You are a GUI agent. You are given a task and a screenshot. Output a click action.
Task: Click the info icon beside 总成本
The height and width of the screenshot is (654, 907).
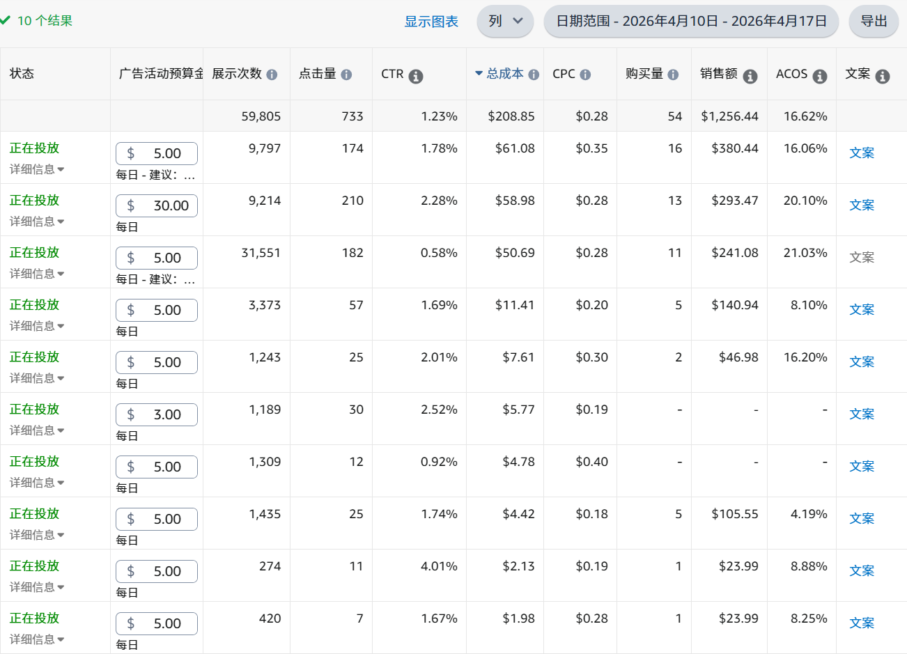click(x=534, y=75)
